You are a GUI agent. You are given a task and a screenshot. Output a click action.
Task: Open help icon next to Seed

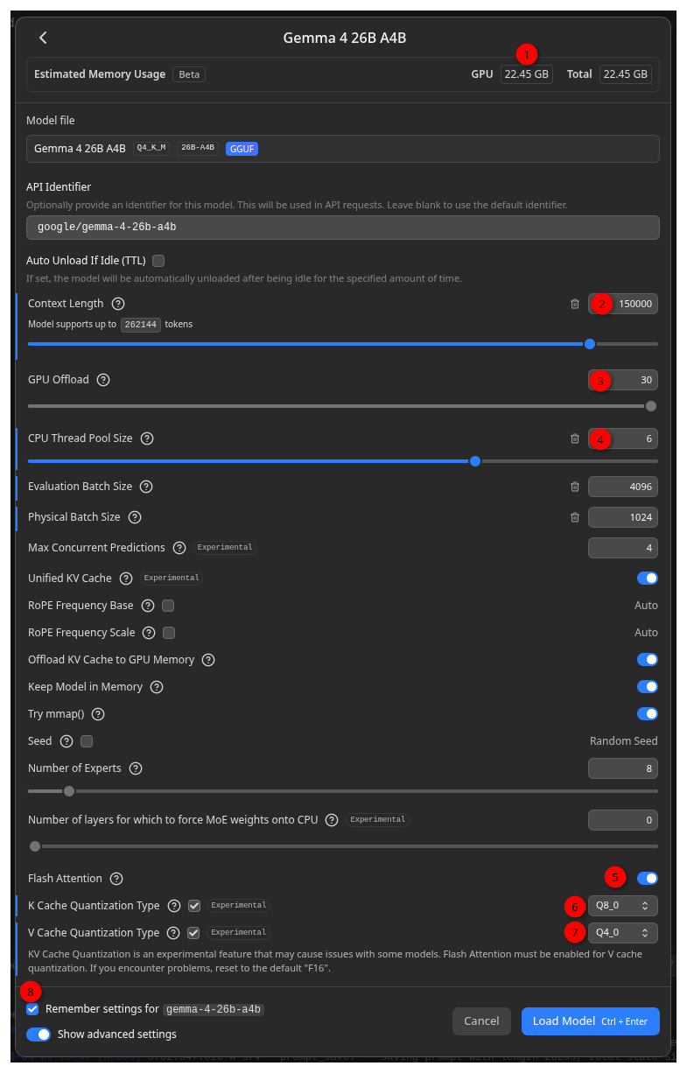coord(67,741)
